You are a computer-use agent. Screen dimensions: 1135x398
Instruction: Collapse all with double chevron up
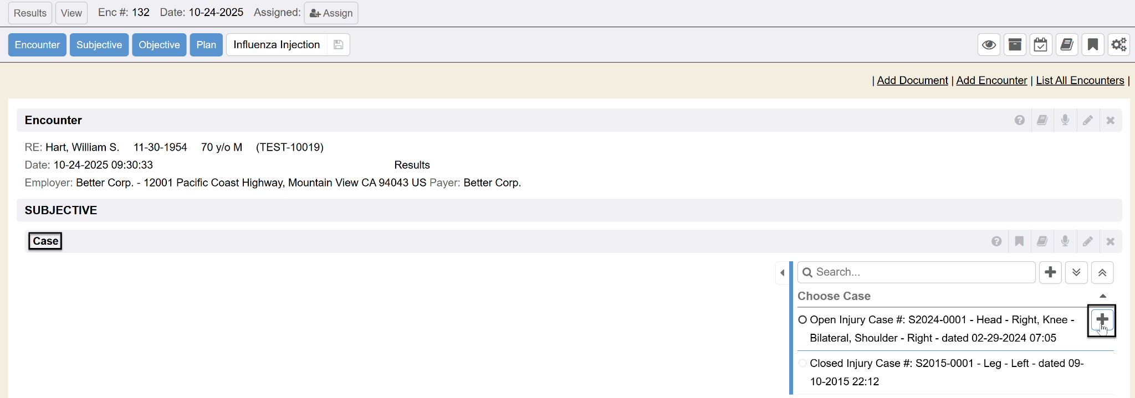1102,272
